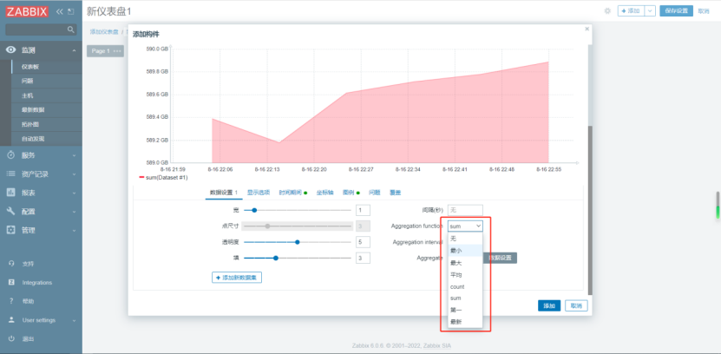The height and width of the screenshot is (354, 721).
Task: Select 平均 in the aggregation list
Action: [465, 275]
